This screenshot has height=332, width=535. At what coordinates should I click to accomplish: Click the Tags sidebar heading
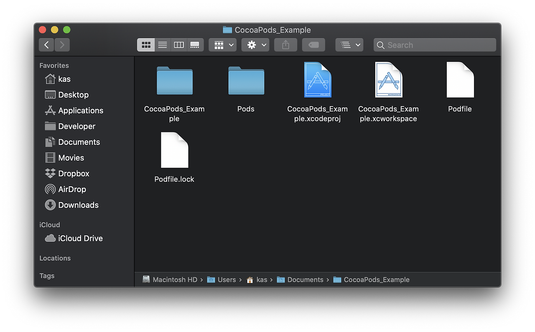[x=47, y=276]
